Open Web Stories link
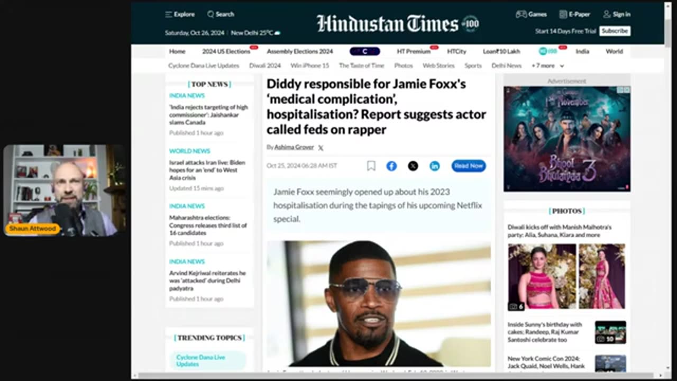 438,66
